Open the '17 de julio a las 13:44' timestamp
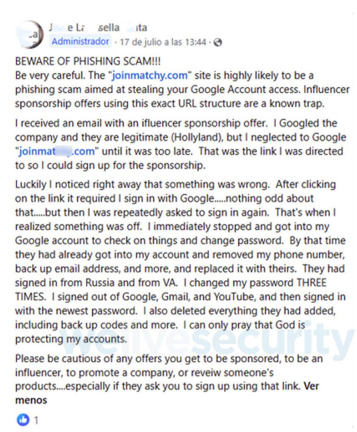This screenshot has width=357, height=432. [x=163, y=42]
